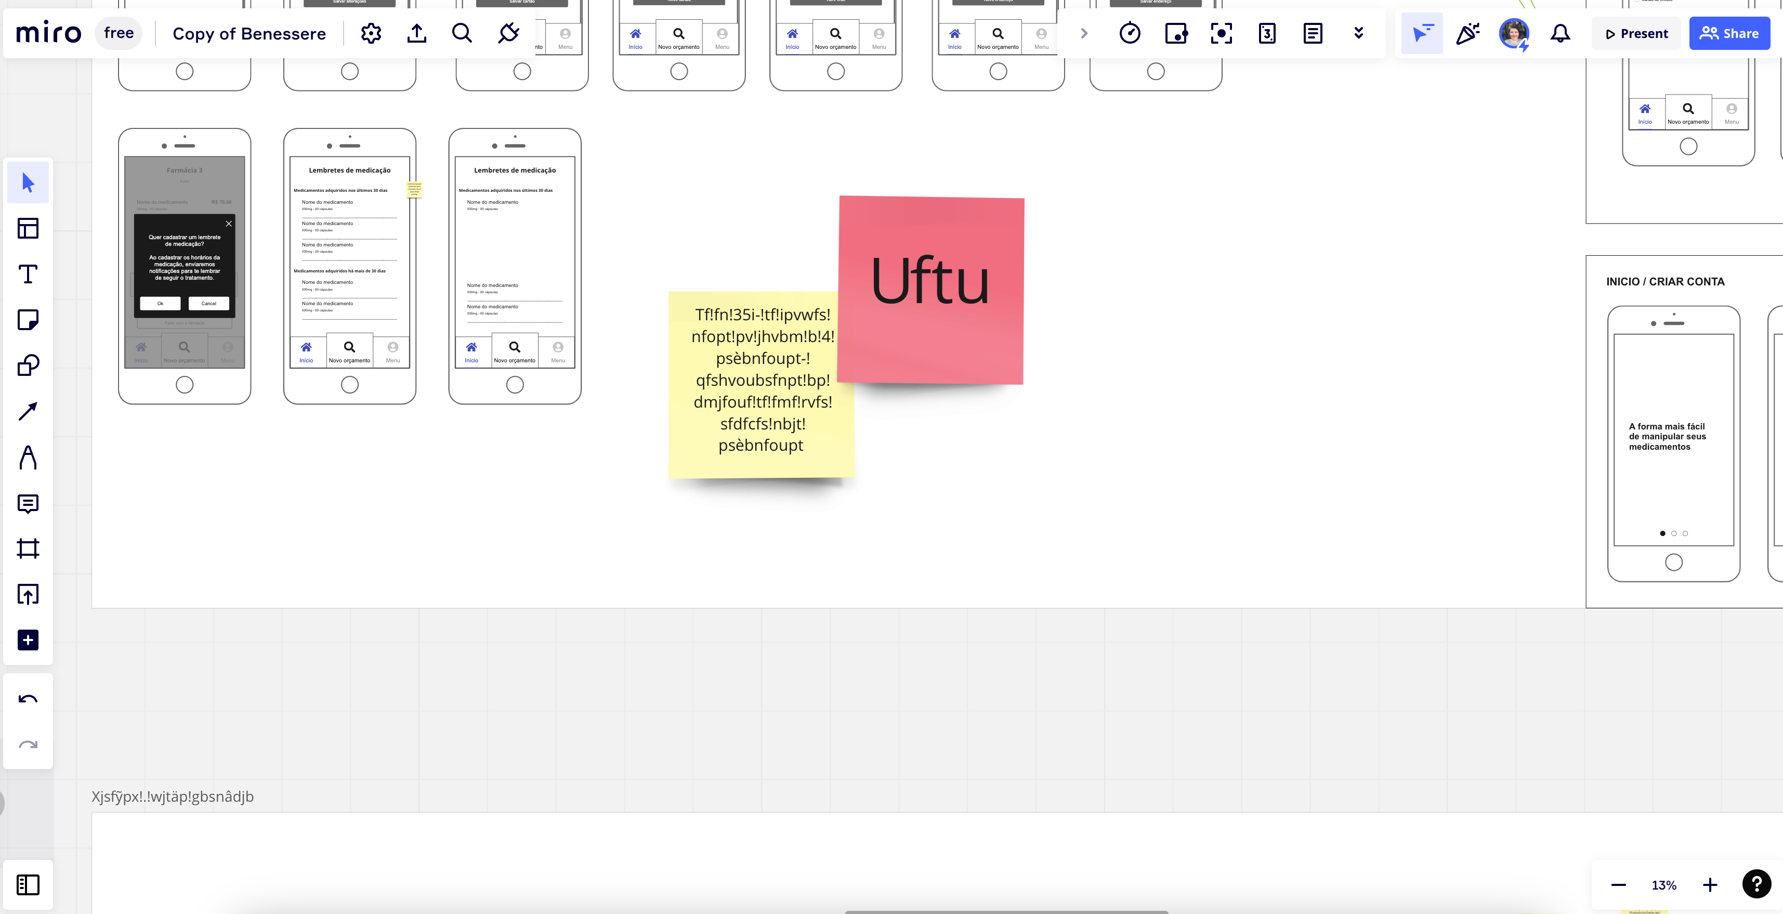Viewport: 1783px width, 914px height.
Task: Click the Present button
Action: point(1636,33)
